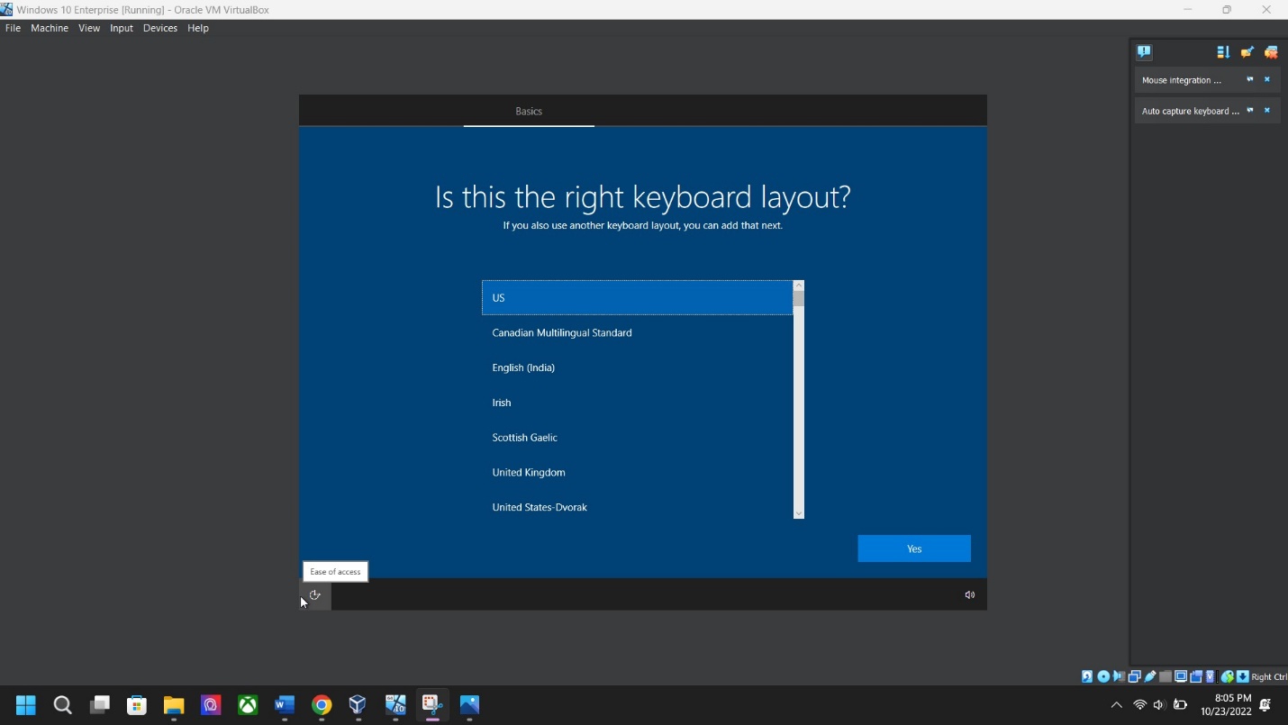Click the USB devices status icon

tap(1150, 676)
